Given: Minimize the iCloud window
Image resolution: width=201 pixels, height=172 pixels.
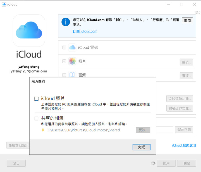Looking at the screenshot, I should pyautogui.click(x=169, y=4).
